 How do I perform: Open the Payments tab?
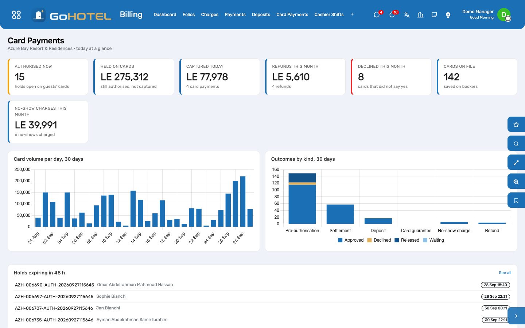[x=235, y=15]
